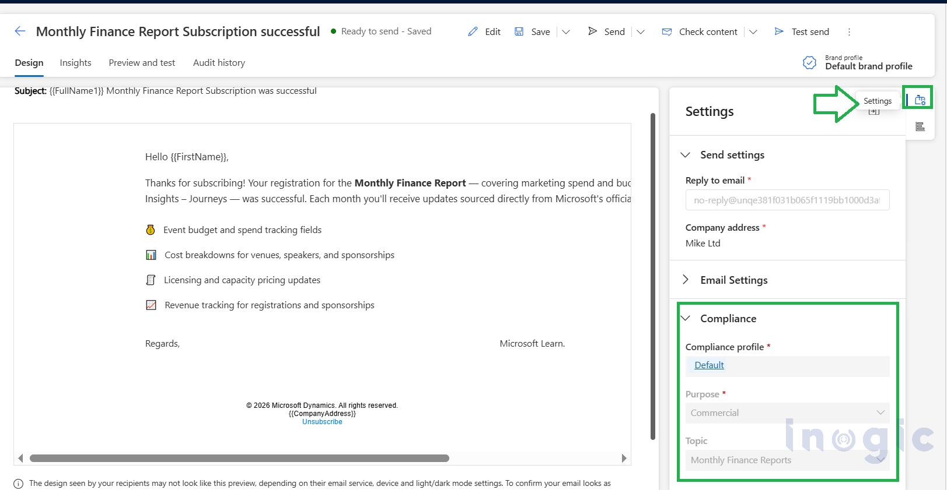The image size is (947, 490).
Task: Select Default brand profile
Action: click(868, 66)
